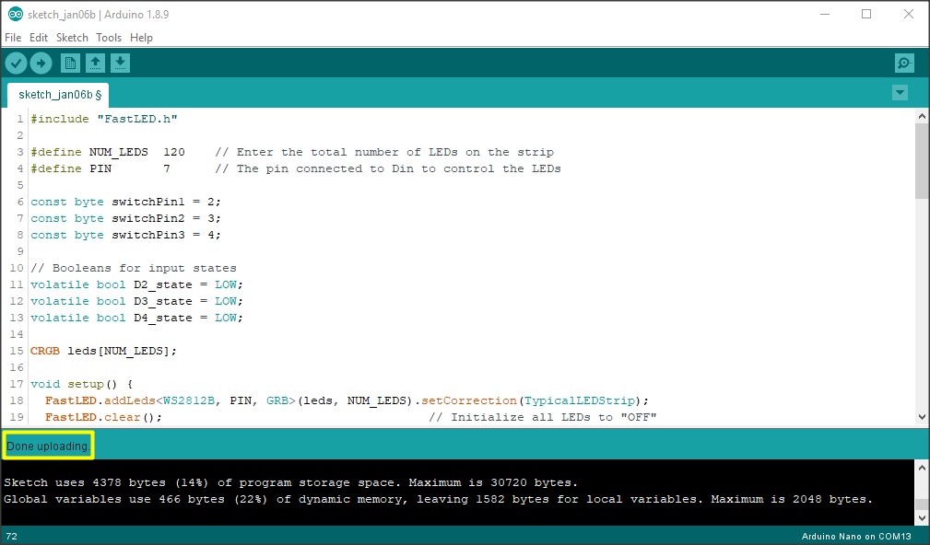Viewport: 930px width, 545px height.
Task: Click "volatile bool D3_state = LOW;" line
Action: click(x=137, y=302)
